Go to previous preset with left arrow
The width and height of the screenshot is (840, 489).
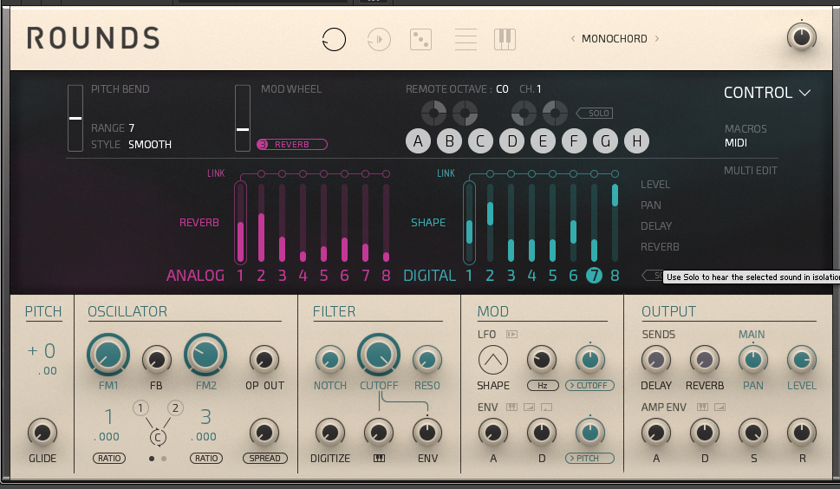tap(573, 38)
